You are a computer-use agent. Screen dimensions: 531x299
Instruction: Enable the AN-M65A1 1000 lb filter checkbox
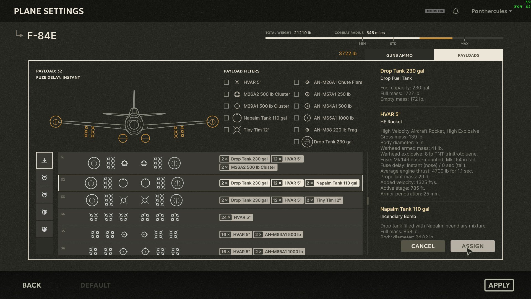coord(296,118)
